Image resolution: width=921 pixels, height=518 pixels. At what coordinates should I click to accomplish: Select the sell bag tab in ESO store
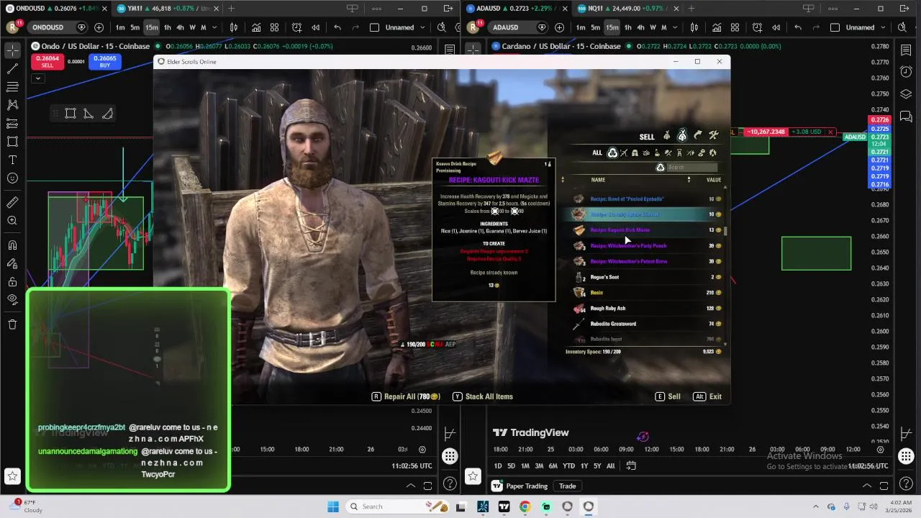(x=682, y=135)
